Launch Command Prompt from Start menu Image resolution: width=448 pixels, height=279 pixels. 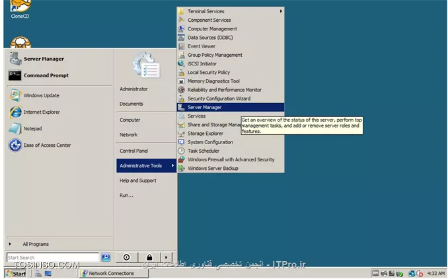pyautogui.click(x=59, y=75)
